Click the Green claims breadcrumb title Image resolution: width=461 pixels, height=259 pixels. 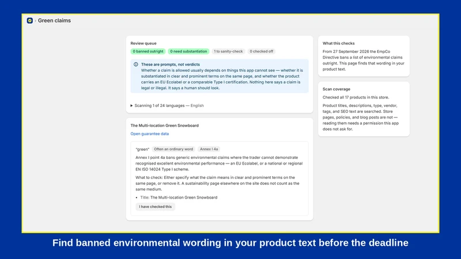(x=54, y=21)
